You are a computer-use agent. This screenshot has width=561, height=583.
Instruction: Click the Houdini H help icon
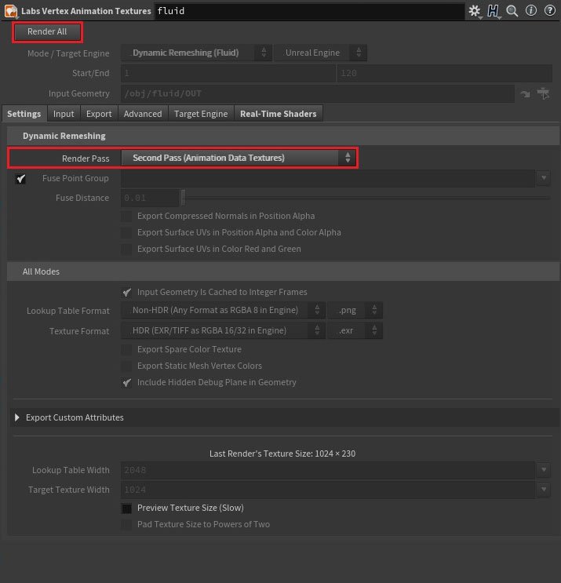tap(494, 11)
